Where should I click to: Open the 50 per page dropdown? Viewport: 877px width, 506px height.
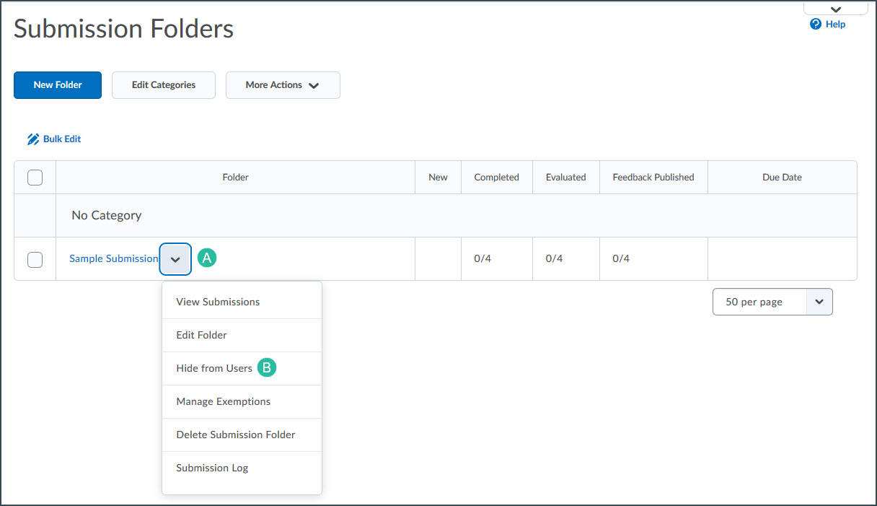coord(772,301)
